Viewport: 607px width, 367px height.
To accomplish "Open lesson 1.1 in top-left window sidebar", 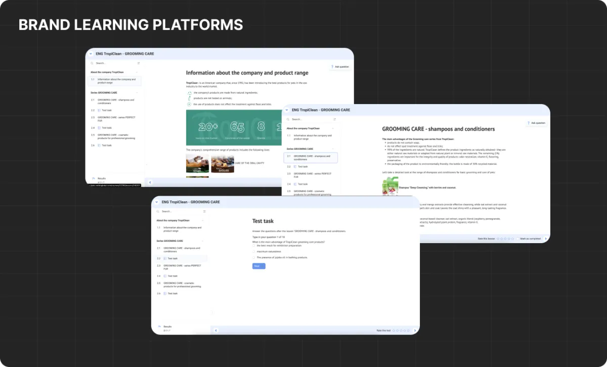I will click(x=115, y=81).
